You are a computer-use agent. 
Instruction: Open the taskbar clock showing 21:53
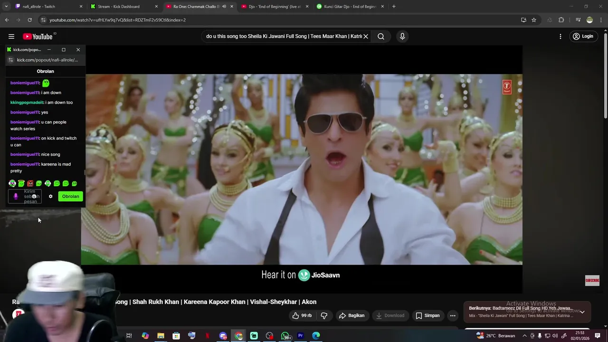tap(580, 336)
